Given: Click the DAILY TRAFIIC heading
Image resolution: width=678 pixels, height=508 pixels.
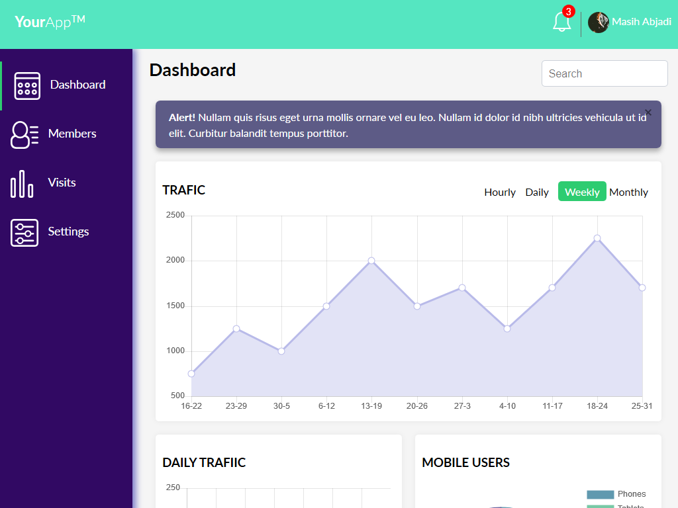Looking at the screenshot, I should 204,462.
